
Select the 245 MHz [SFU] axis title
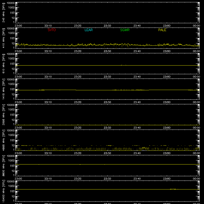pyautogui.click(x=4, y=12)
